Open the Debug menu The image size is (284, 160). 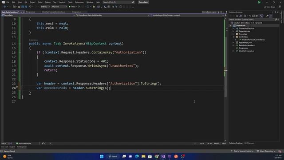click(47, 2)
